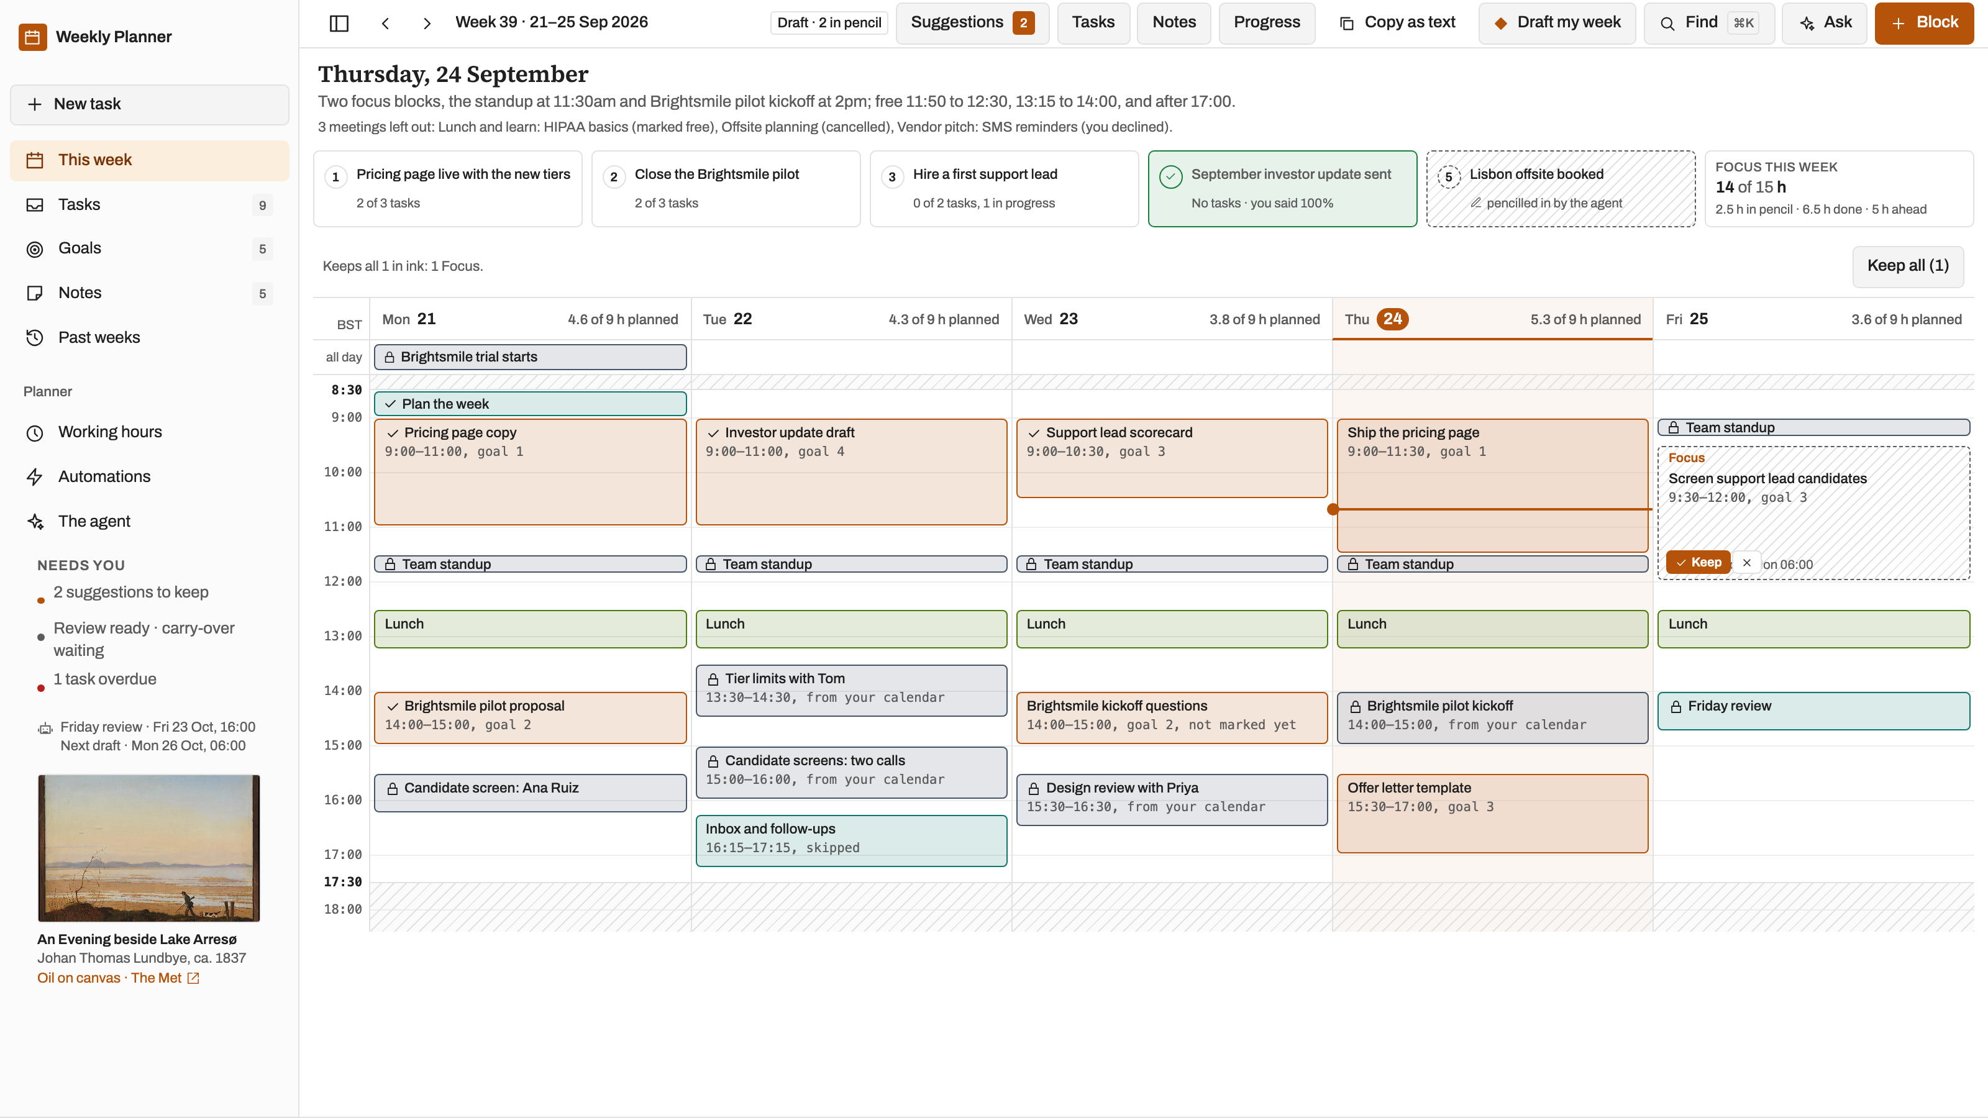Select This week in sidebar
Image resolution: width=1988 pixels, height=1118 pixels.
click(x=150, y=160)
